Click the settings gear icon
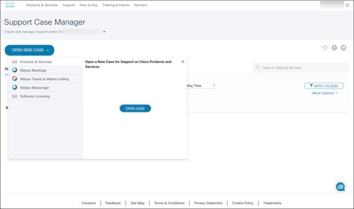The image size is (354, 209). point(325,47)
